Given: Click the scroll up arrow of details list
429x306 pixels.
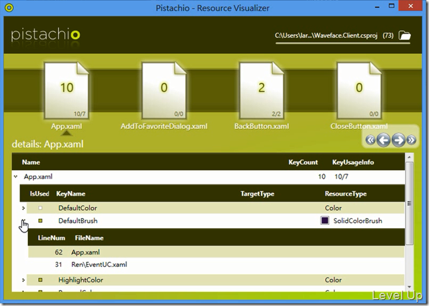Looking at the screenshot, I should [409, 157].
